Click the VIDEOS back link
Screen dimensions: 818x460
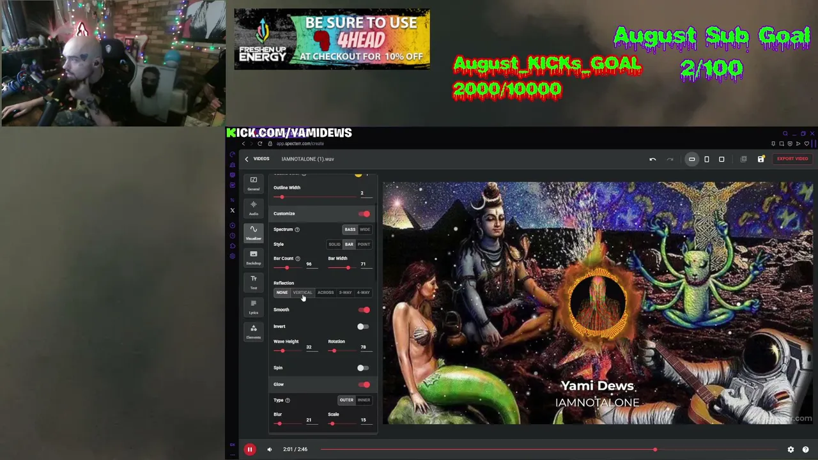[261, 159]
